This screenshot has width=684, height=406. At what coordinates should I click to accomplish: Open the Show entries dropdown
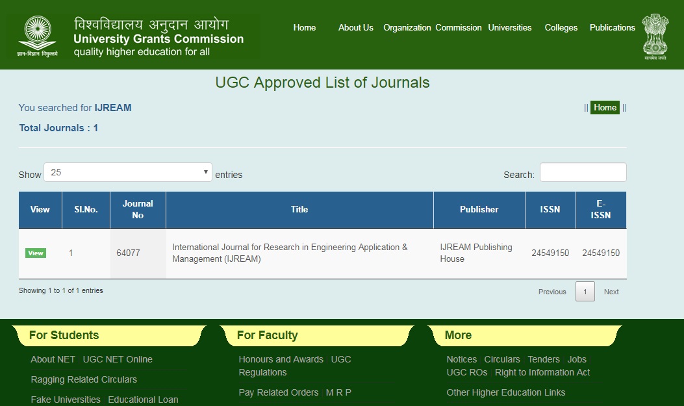[127, 171]
